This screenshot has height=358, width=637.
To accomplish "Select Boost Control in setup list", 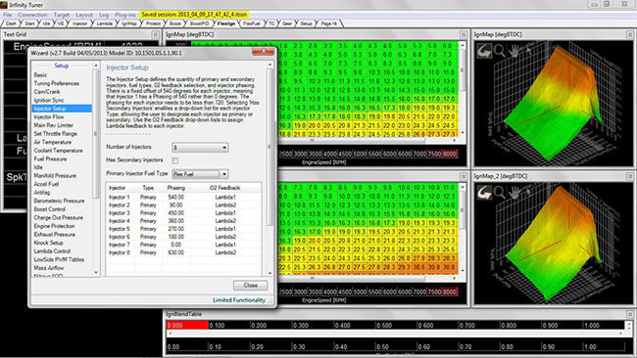I will coord(50,209).
